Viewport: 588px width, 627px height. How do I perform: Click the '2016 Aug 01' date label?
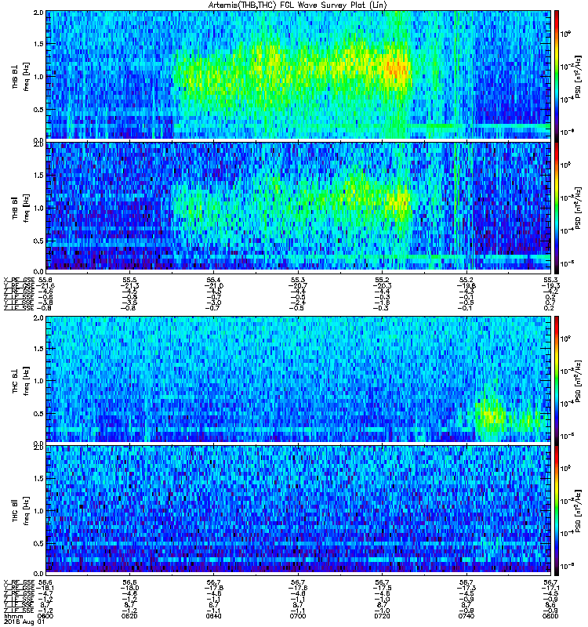click(x=24, y=622)
